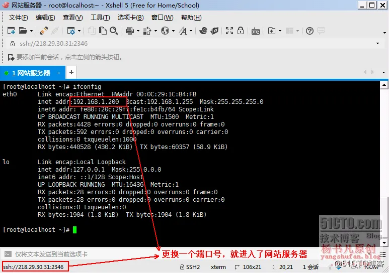The image size is (389, 273).
Task: Expand the new tab group dropdown arrow
Action: point(280,31)
